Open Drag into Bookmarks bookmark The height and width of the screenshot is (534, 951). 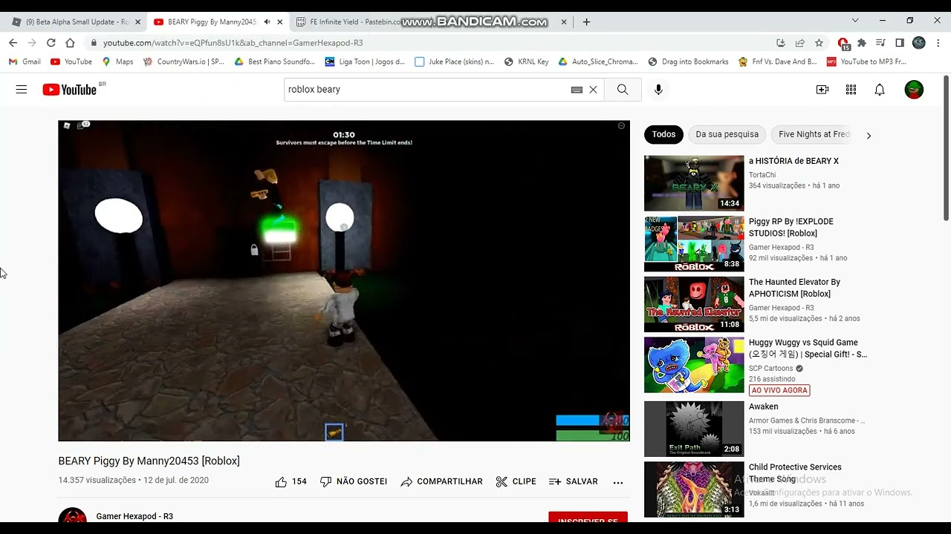[688, 62]
